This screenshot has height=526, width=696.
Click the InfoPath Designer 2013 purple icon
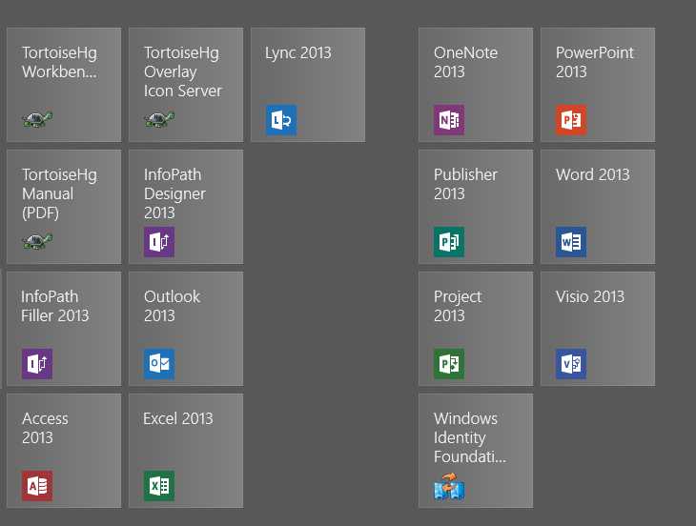click(x=159, y=242)
